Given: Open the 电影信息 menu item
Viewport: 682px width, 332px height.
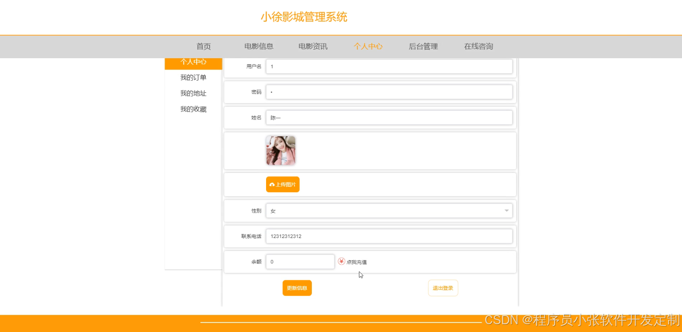Looking at the screenshot, I should [259, 47].
